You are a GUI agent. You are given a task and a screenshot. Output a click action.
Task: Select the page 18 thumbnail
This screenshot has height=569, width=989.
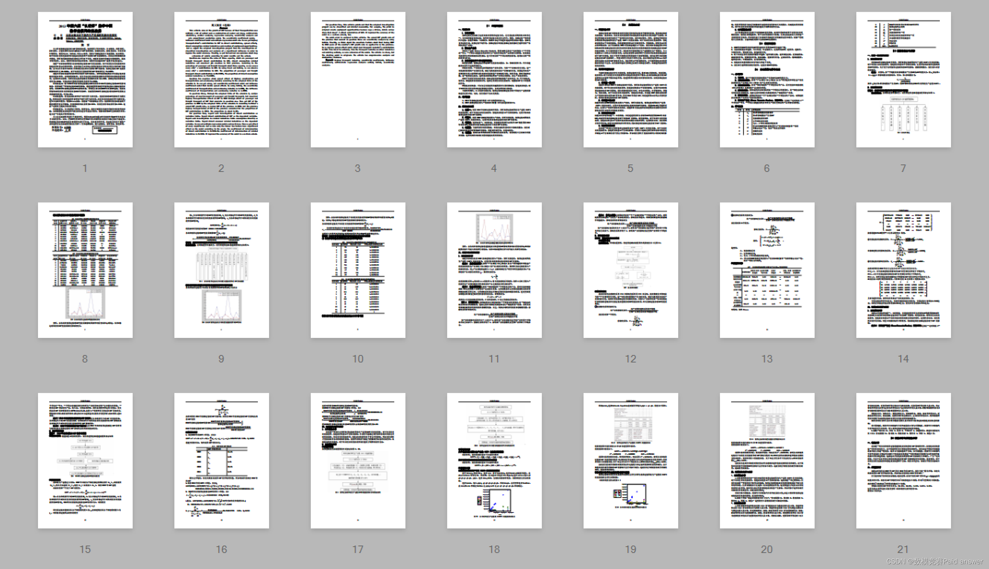494,461
